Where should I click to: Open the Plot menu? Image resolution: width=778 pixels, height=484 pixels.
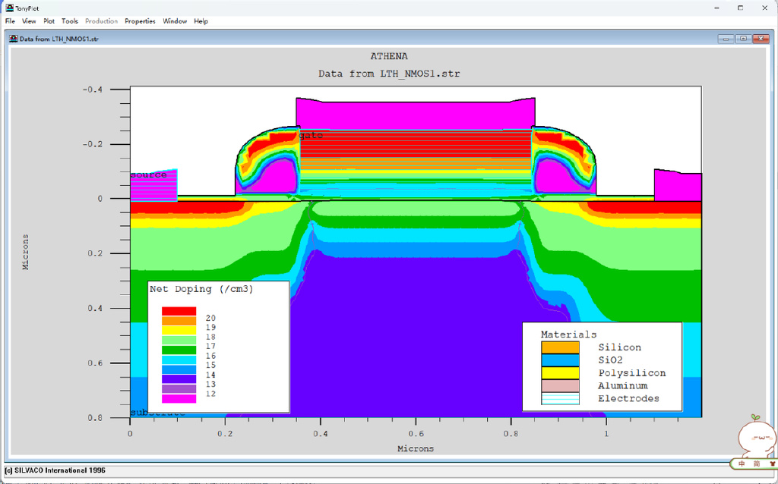pyautogui.click(x=49, y=21)
